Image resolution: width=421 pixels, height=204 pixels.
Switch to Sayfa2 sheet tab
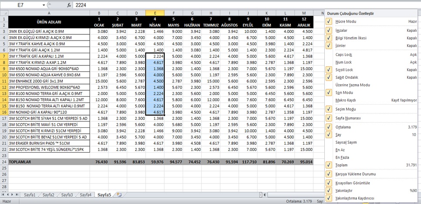pos(48,194)
